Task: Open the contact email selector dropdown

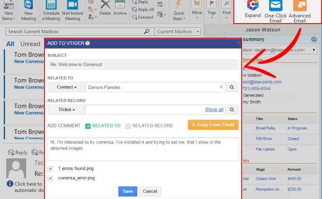Action: pos(314,50)
